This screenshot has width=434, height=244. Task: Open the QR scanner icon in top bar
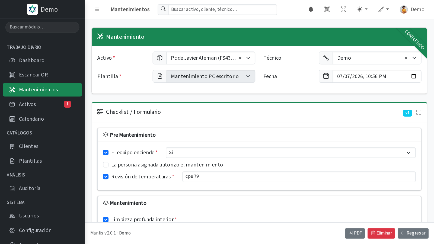click(327, 9)
